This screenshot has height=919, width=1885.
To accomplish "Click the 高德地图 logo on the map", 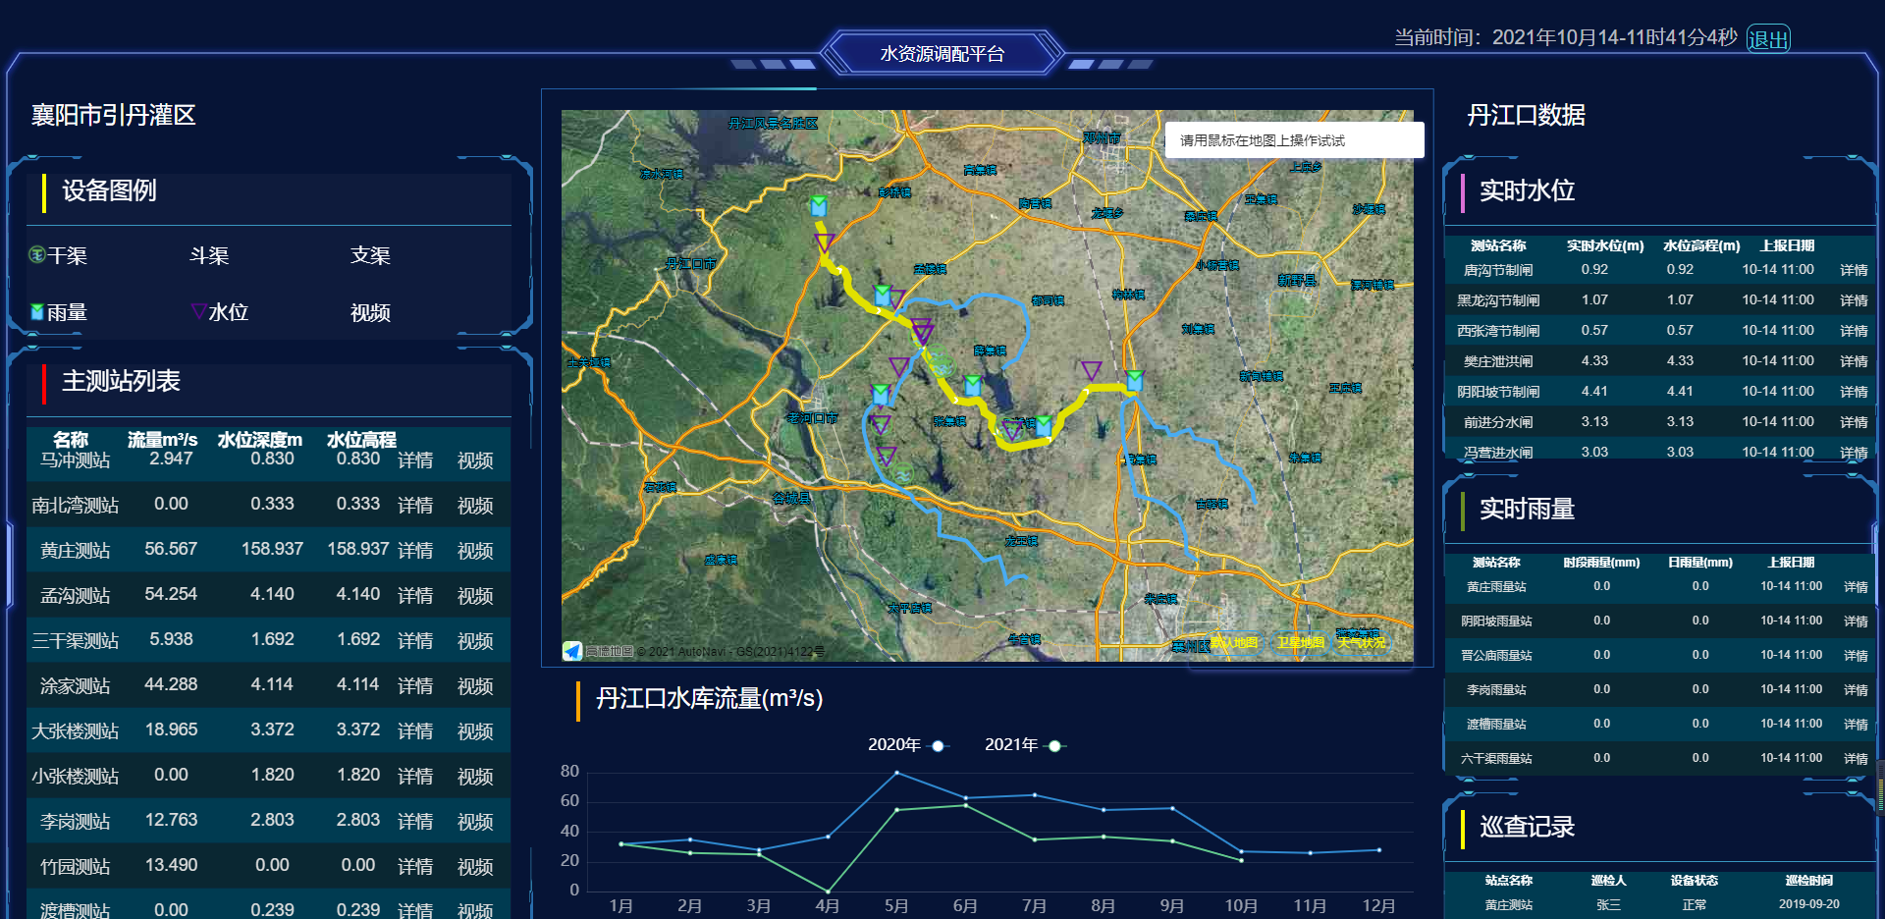I will 572,651.
